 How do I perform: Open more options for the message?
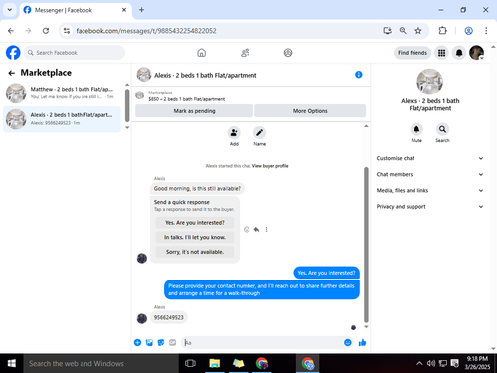tap(266, 229)
